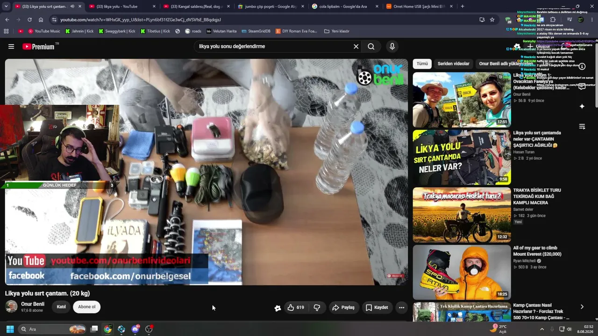
Task: Open a new browser tab
Action: coord(463,7)
